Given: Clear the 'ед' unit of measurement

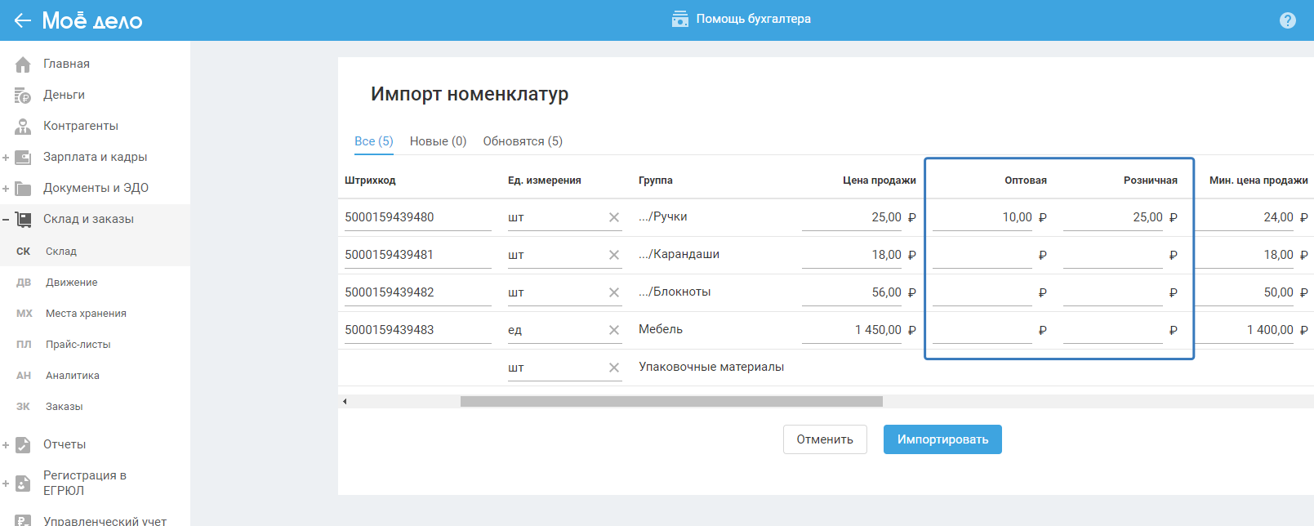Looking at the screenshot, I should 614,330.
